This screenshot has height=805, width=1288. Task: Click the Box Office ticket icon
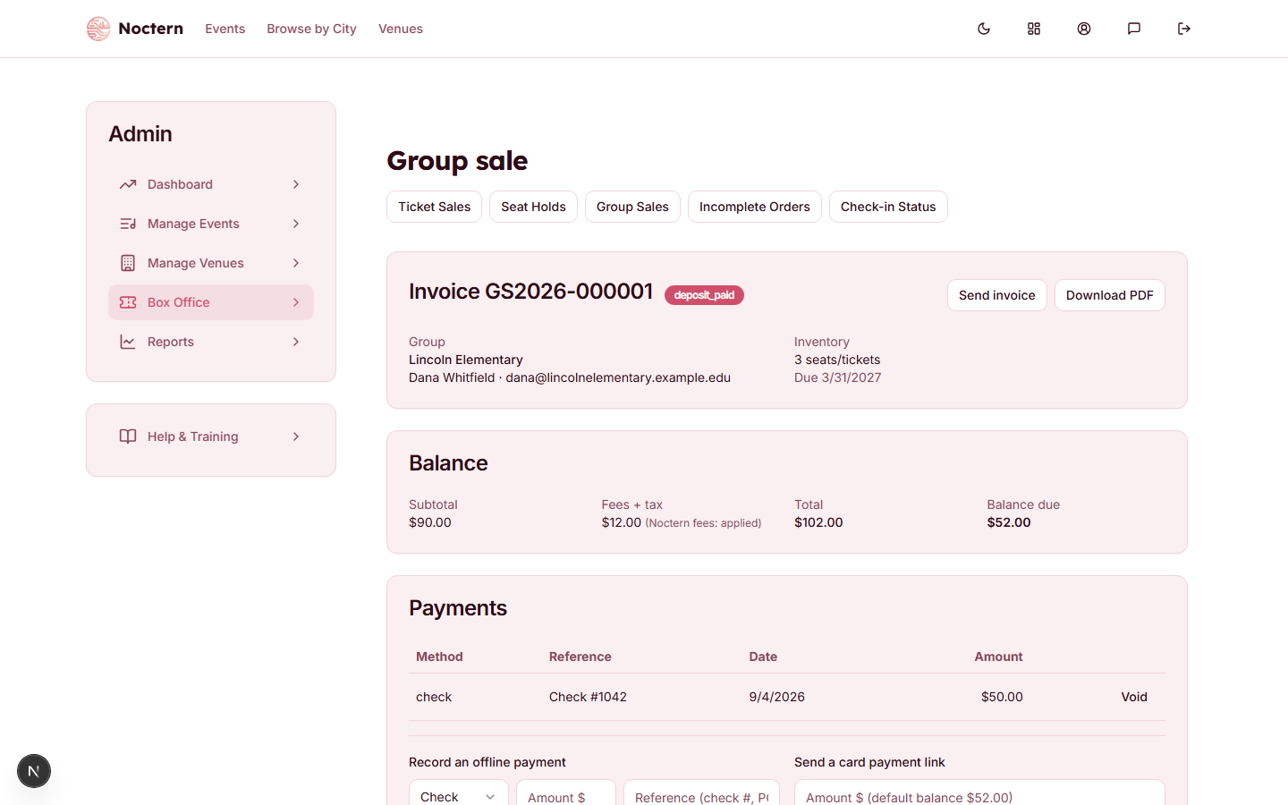[x=128, y=302]
